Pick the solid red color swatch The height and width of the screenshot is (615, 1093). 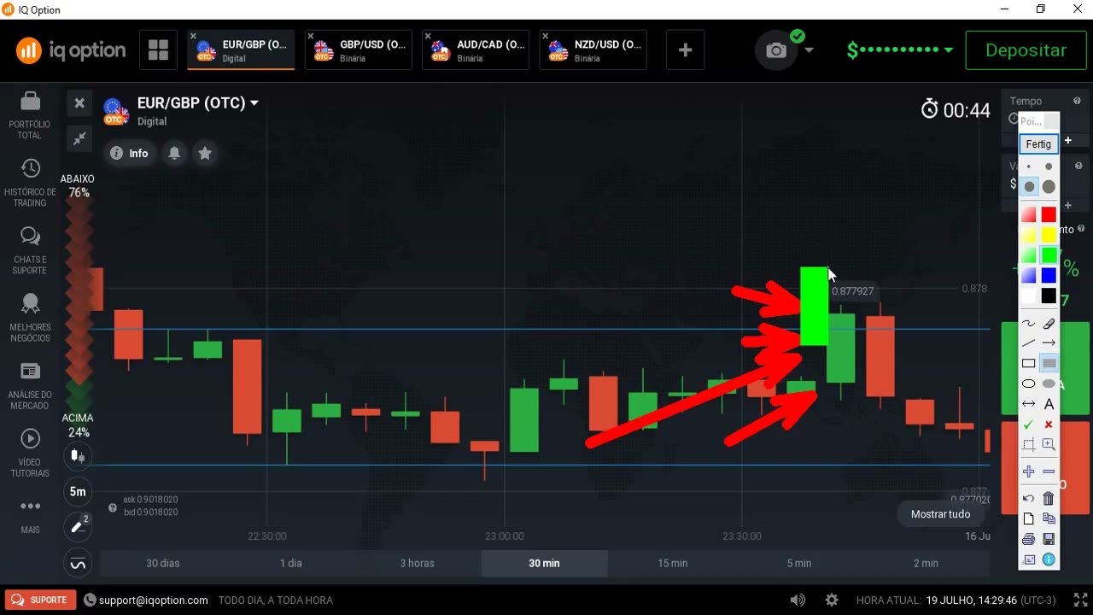pos(1049,214)
